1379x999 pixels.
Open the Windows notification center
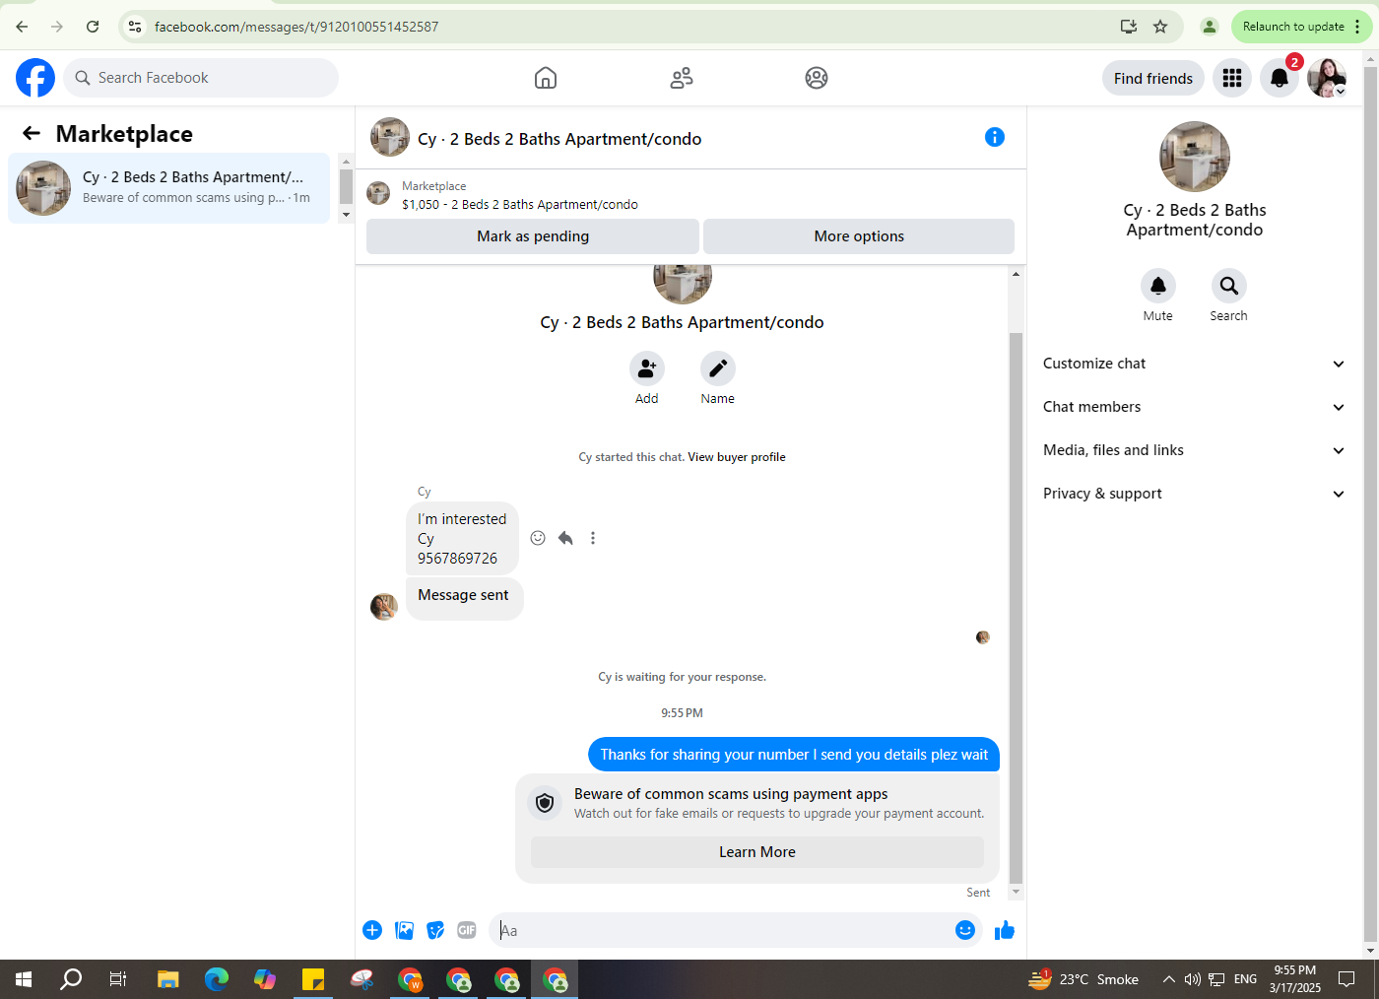tap(1346, 979)
